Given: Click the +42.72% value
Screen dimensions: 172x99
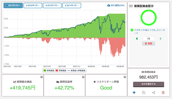Looking at the screenshot, I should coord(64,88).
